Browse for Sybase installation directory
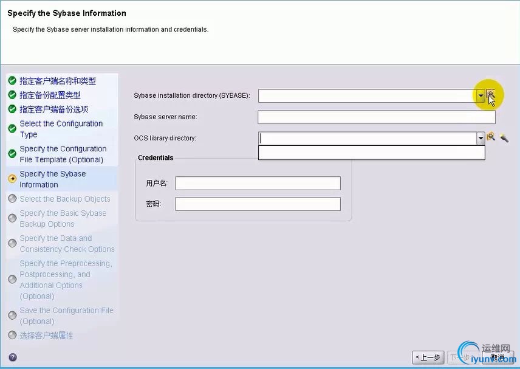Image resolution: width=520 pixels, height=369 pixels. 491,95
